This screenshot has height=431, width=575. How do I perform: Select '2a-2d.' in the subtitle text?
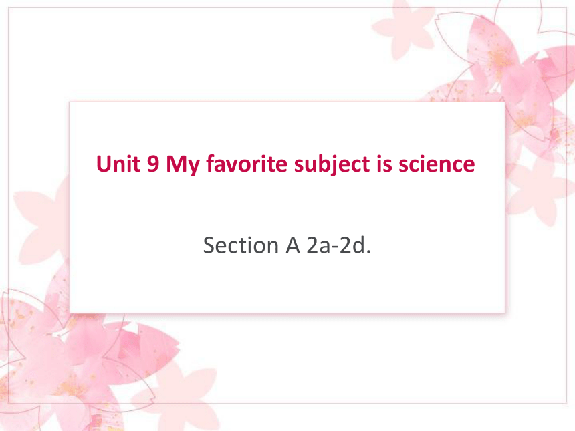pyautogui.click(x=339, y=245)
